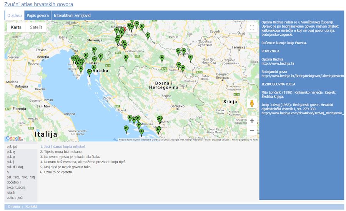Viewport: 346px width, 211px height.
Task: Click the Zvučni atlas hrvatskih govora title
Action: [x=38, y=5]
